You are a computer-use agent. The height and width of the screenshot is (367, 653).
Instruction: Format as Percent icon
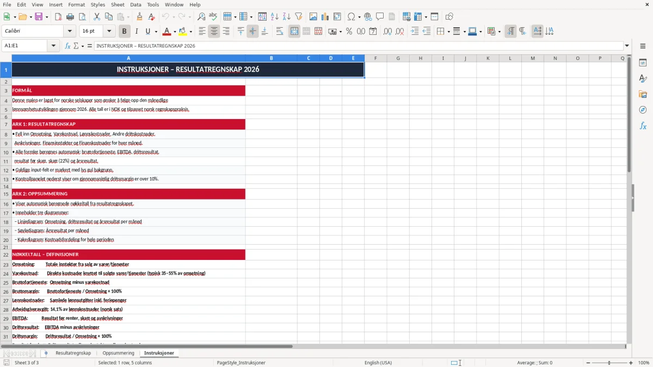(349, 32)
